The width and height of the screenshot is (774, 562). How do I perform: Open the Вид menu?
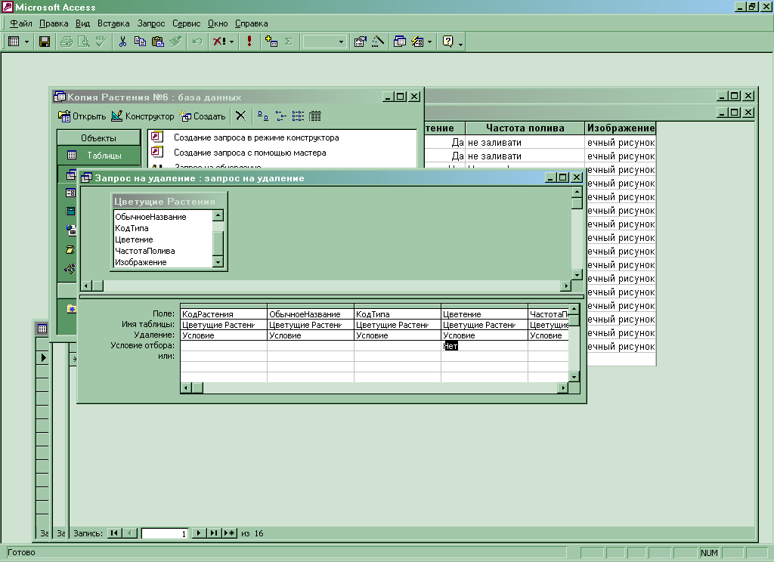click(82, 23)
